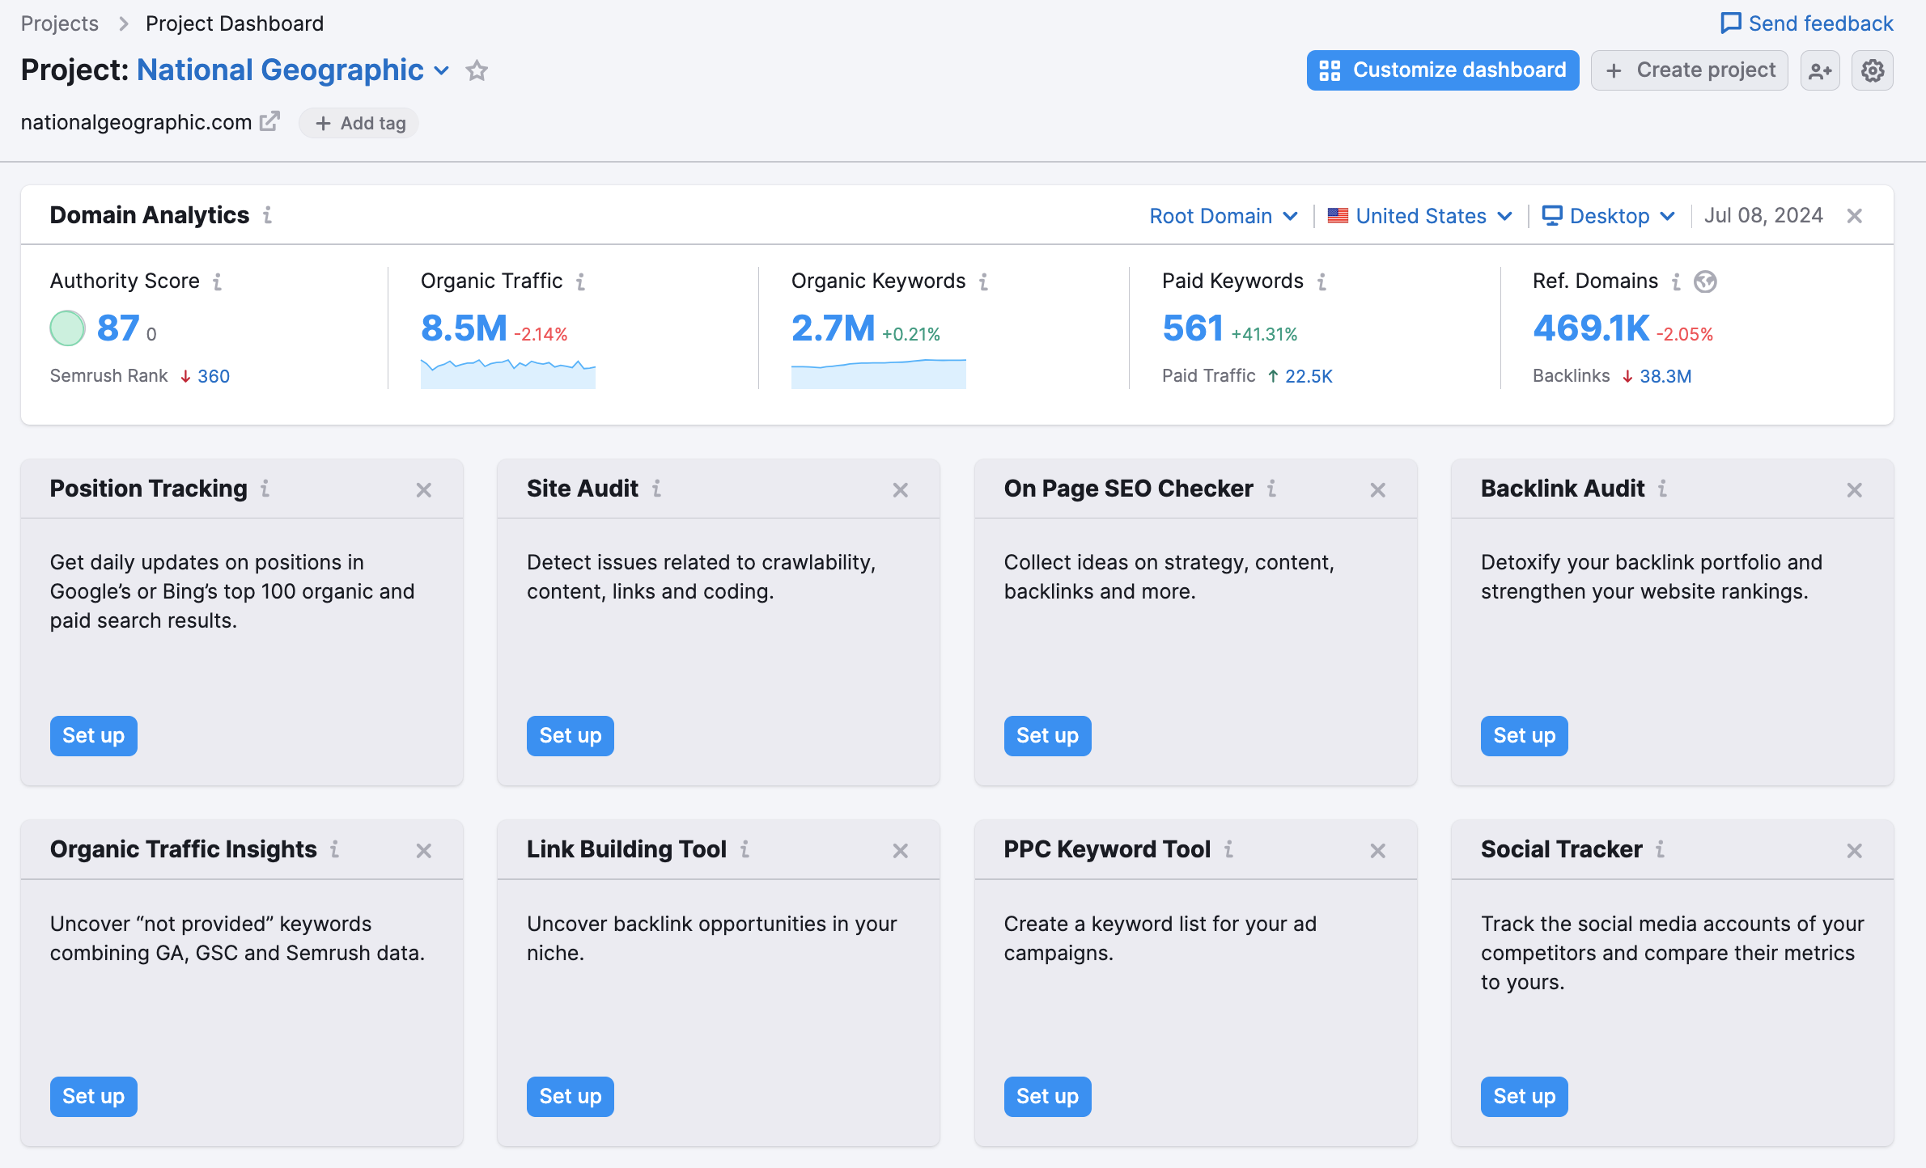Image resolution: width=1926 pixels, height=1168 pixels.
Task: Click the Project Dashboard menu item
Action: [234, 22]
